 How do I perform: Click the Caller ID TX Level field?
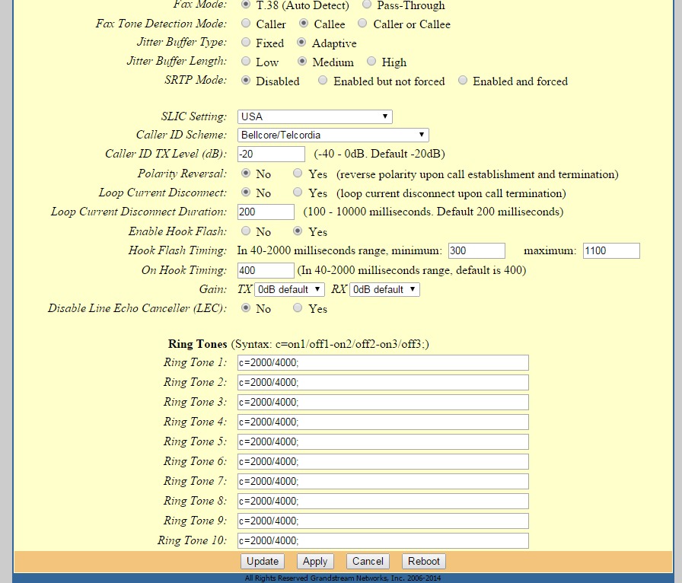pos(271,154)
